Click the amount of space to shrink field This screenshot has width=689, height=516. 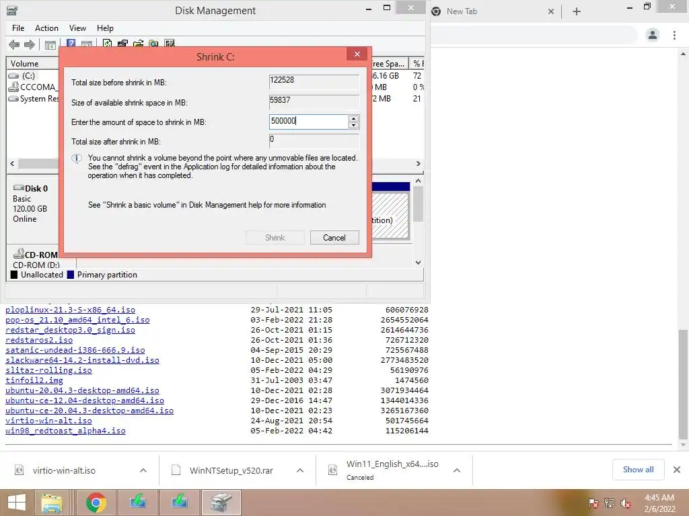point(308,122)
